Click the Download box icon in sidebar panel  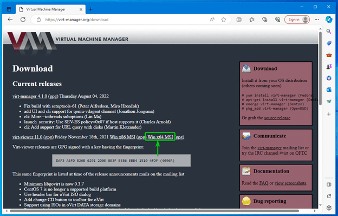(x=246, y=68)
